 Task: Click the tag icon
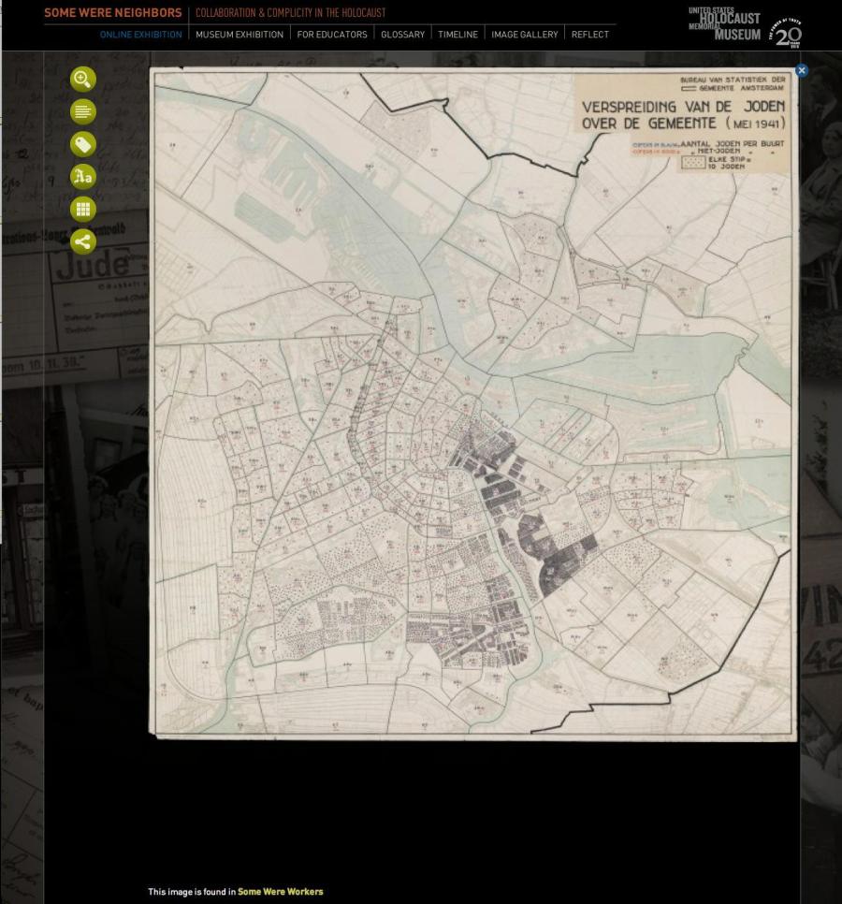tap(83, 144)
